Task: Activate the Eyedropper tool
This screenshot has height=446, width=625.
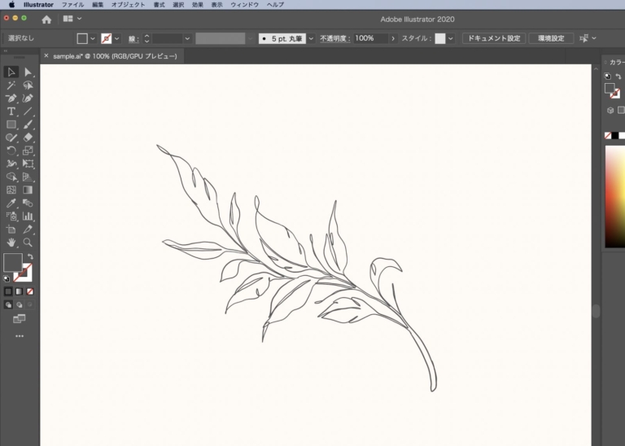Action: point(11,203)
